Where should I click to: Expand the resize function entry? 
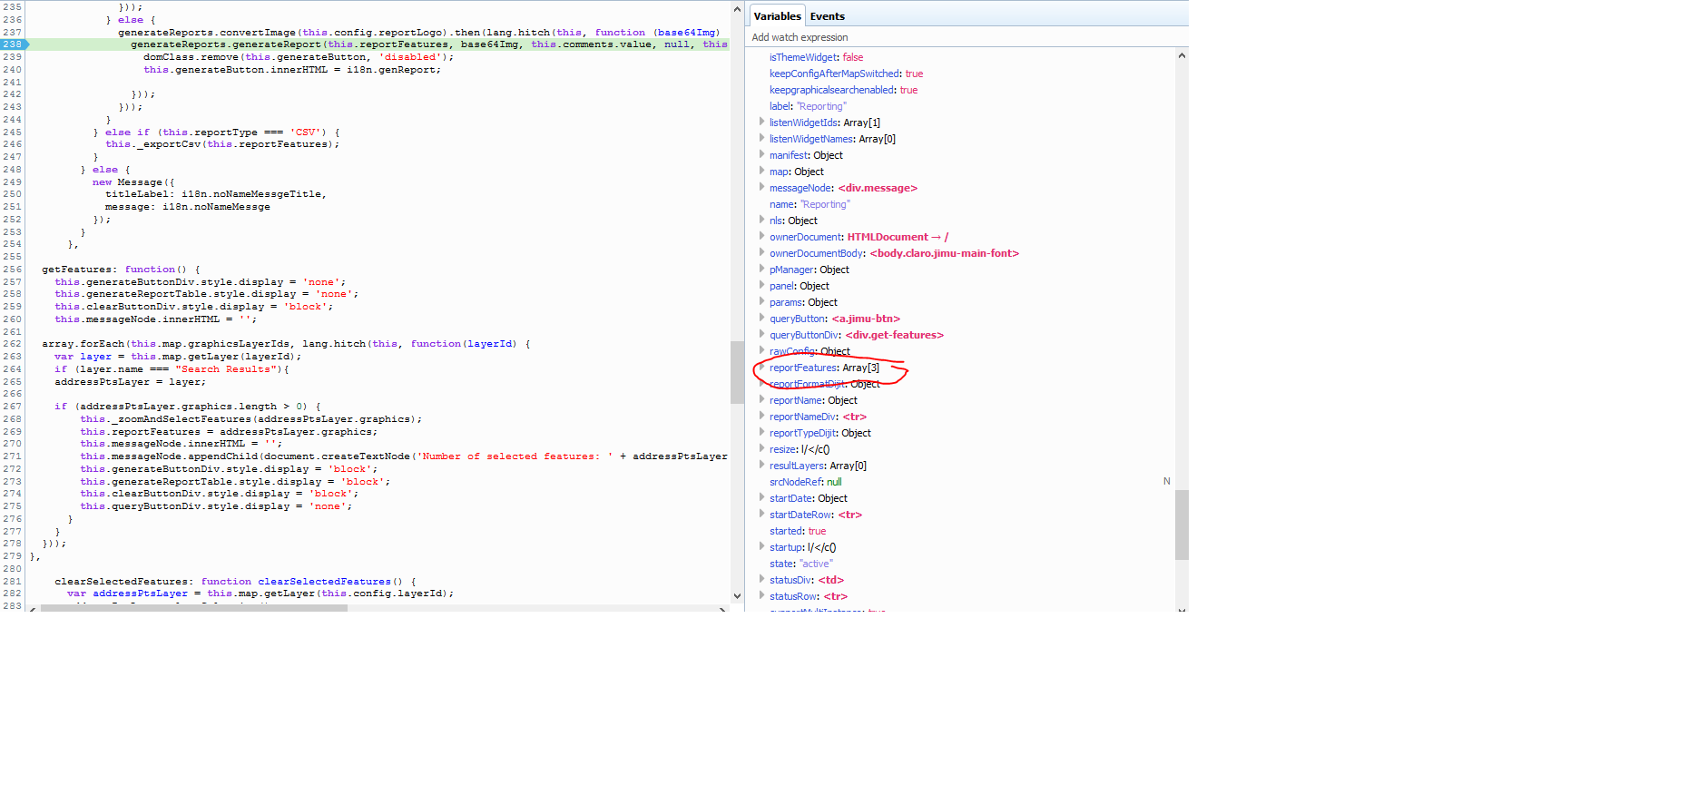pos(761,448)
